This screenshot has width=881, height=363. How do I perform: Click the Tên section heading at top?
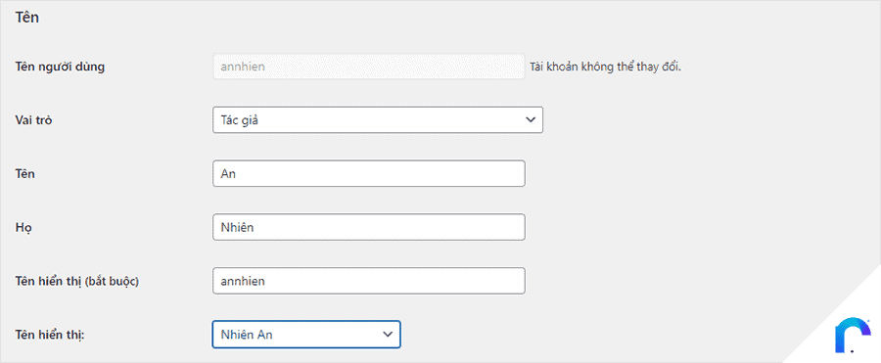point(27,18)
